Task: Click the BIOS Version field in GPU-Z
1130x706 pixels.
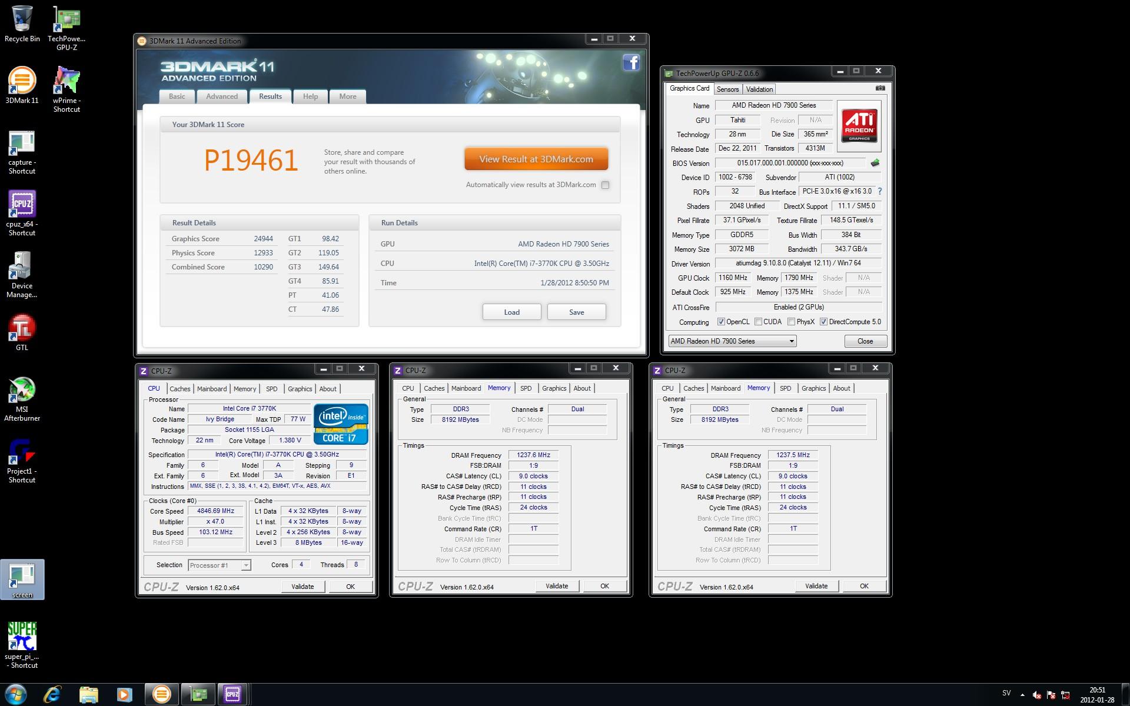Action: (790, 163)
